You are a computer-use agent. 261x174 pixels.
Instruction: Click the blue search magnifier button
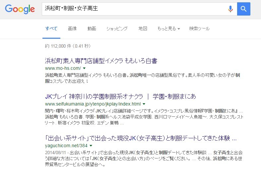[x=243, y=9]
